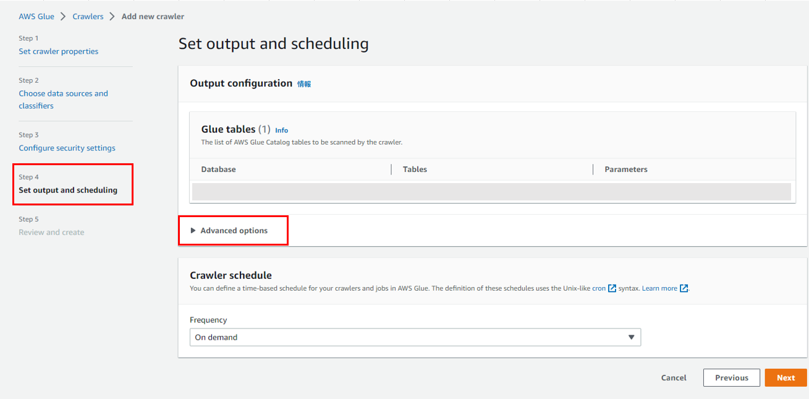Click the empty Glue tables row
Viewport: 809px width, 399px height.
click(491, 192)
